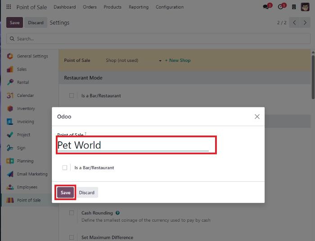The image size is (315, 241).
Task: Select the Invoicing sidebar icon
Action: coord(10,122)
